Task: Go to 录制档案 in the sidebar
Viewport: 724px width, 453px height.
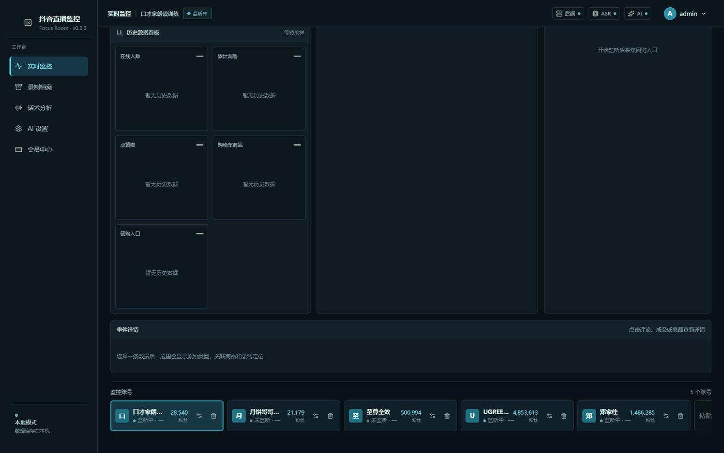Action: tap(49, 87)
